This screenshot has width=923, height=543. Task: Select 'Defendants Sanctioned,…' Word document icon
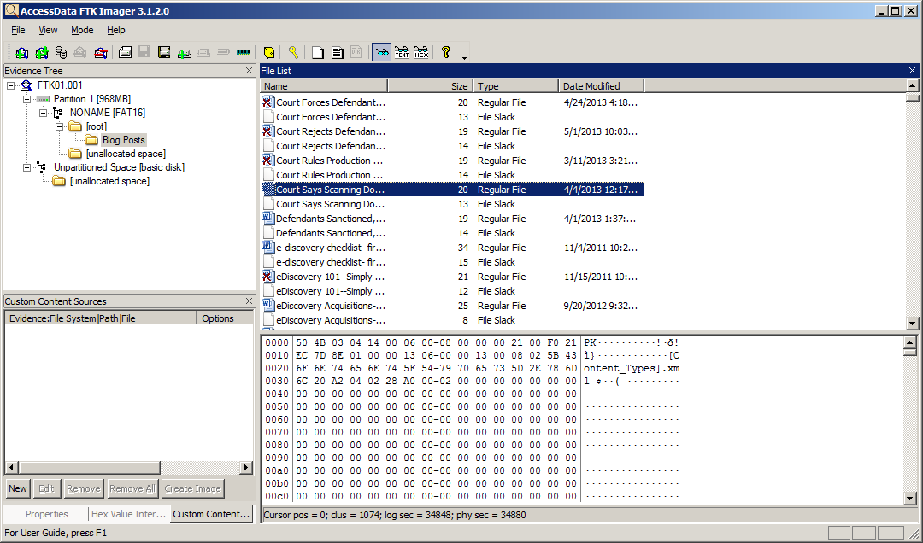(267, 219)
